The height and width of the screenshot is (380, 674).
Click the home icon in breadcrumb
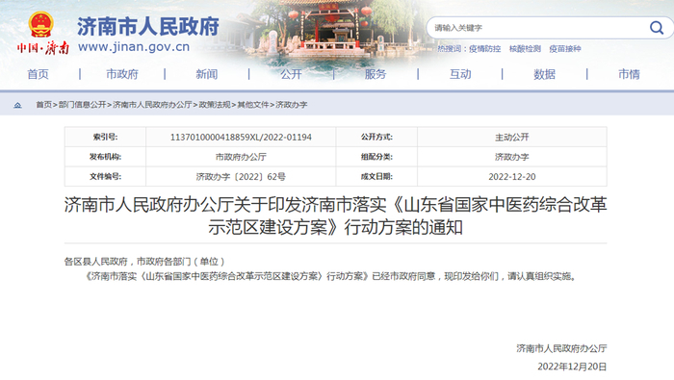[17, 105]
